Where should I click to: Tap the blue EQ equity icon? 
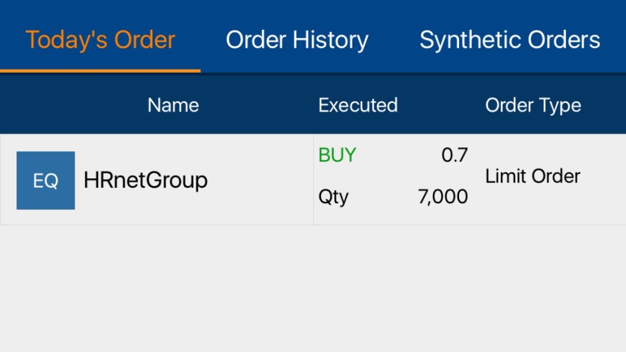(x=46, y=181)
